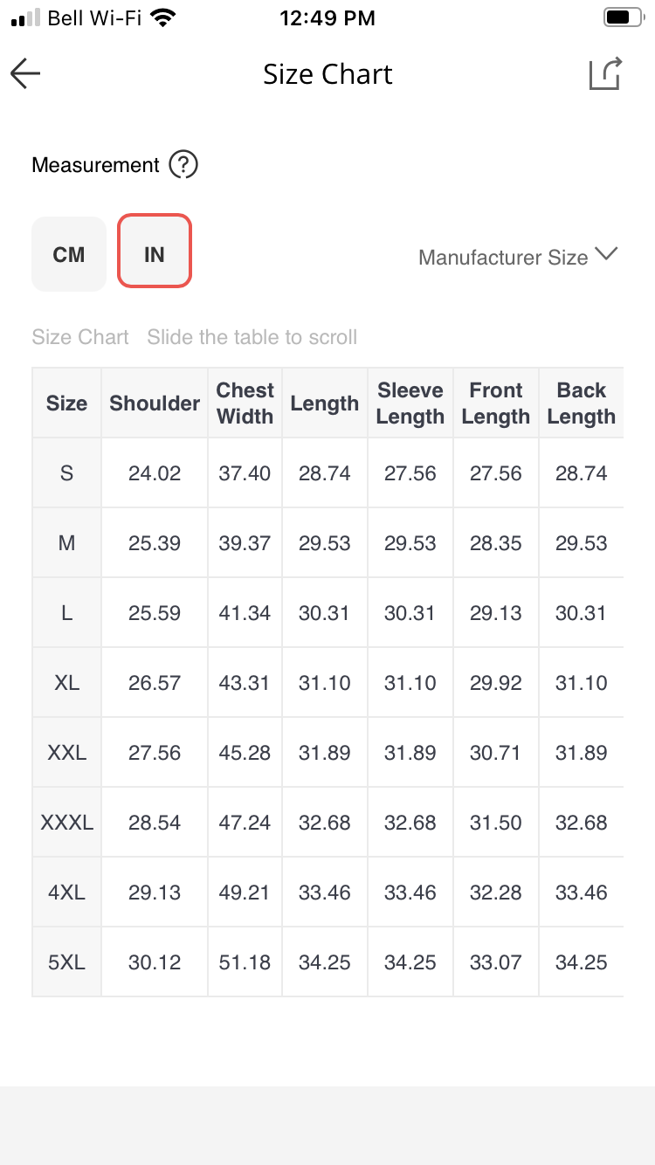Select the Shoulder column header

pos(155,403)
